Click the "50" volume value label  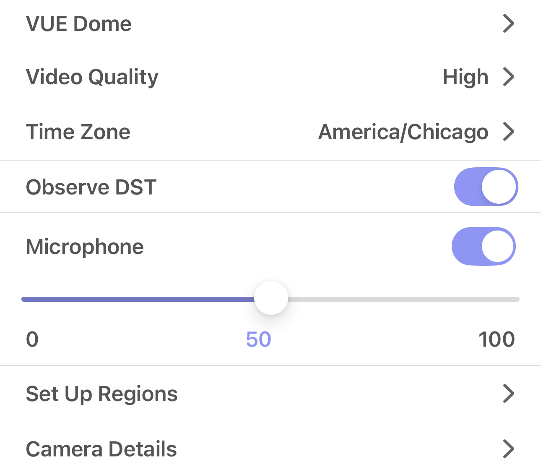click(259, 340)
